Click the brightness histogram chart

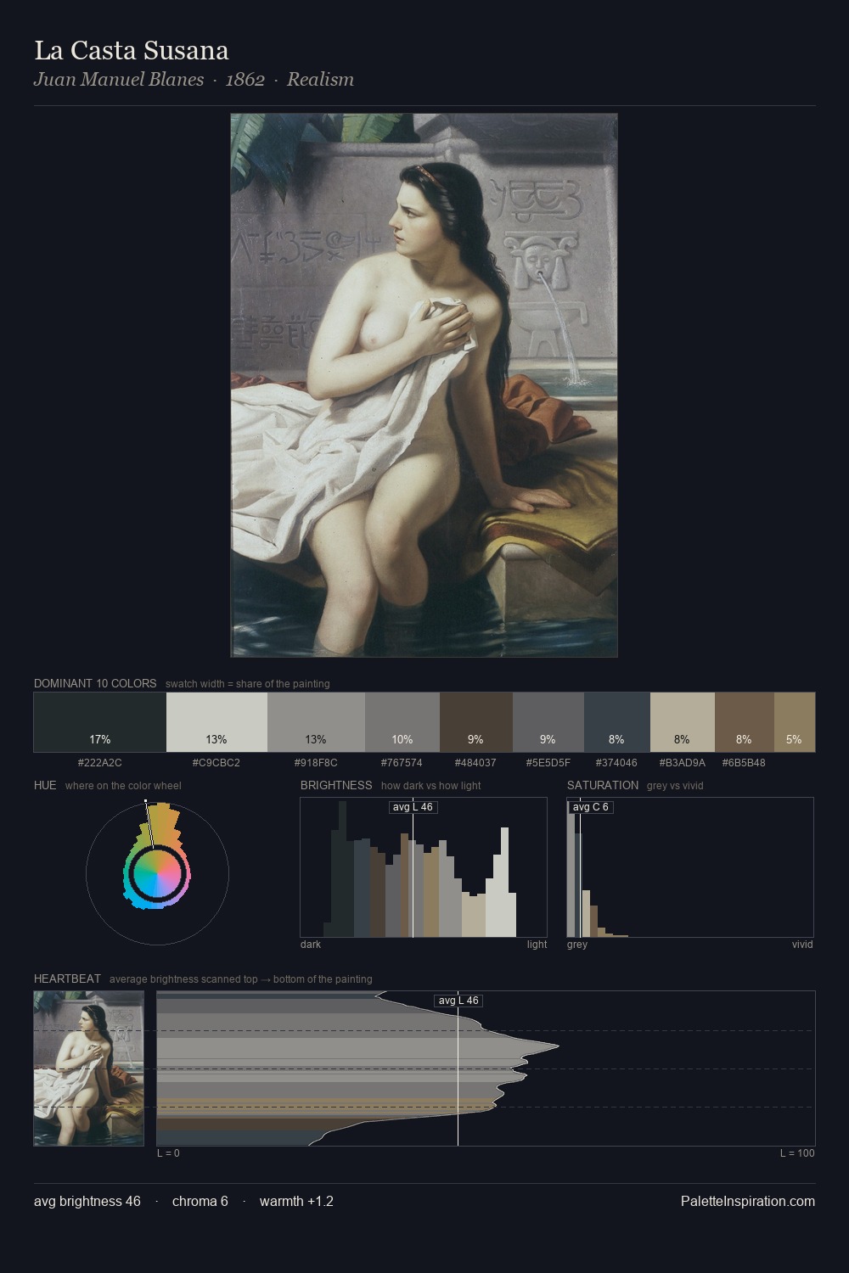coord(424,867)
